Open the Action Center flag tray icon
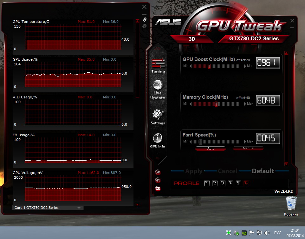This screenshot has width=305, height=239. click(251, 233)
